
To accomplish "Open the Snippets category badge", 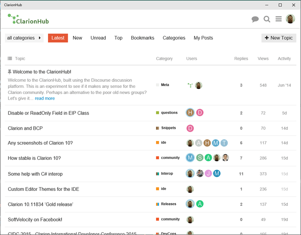I will point(166,128).
